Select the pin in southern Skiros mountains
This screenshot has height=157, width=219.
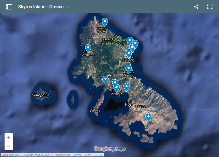click(148, 118)
